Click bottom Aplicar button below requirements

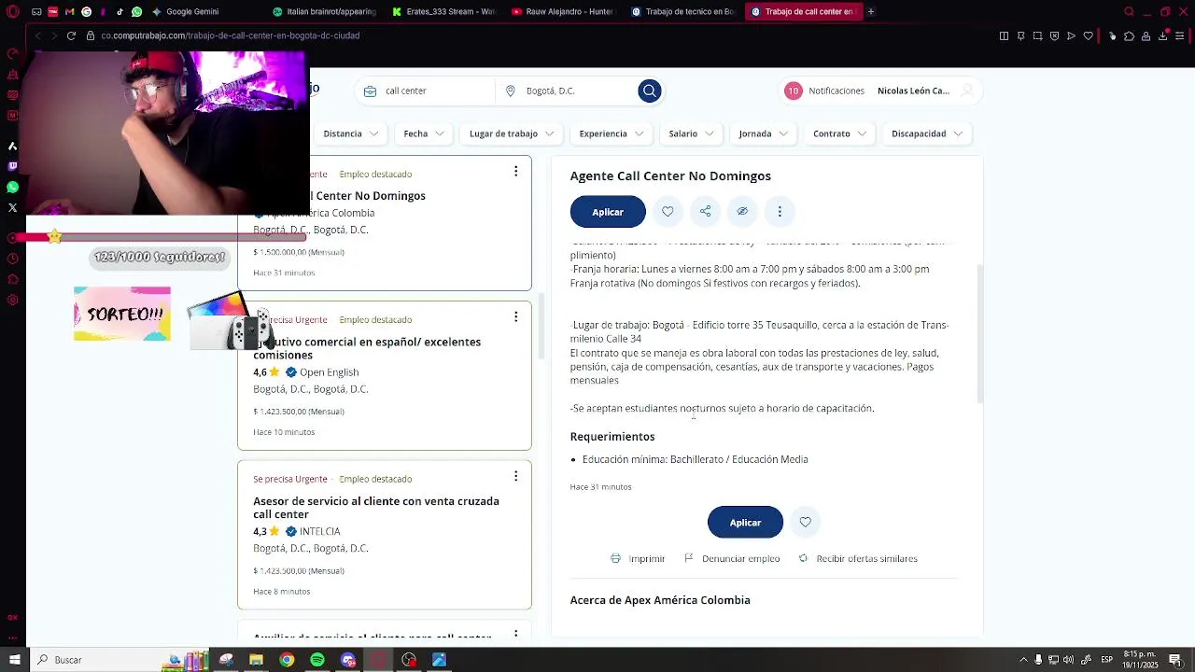(745, 523)
